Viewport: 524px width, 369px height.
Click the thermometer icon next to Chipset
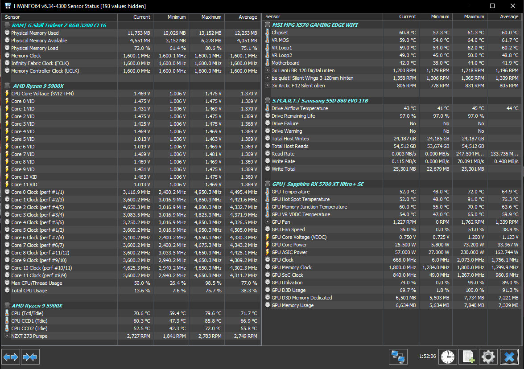(267, 33)
